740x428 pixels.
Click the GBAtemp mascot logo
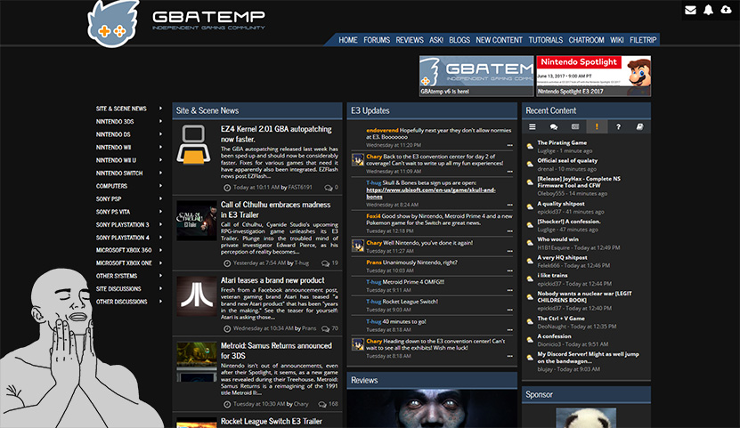point(113,23)
